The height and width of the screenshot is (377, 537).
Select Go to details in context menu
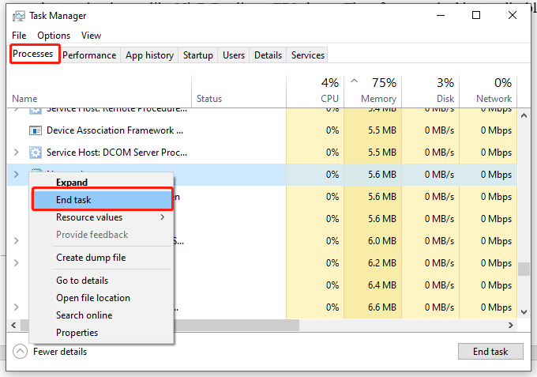tap(102, 281)
